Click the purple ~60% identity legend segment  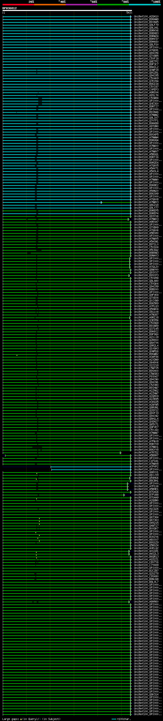82,5
